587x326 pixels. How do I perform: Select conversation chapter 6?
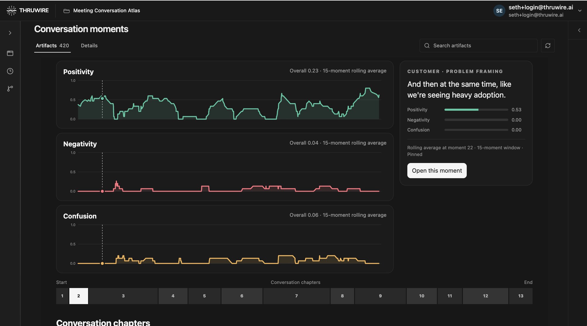(x=242, y=296)
